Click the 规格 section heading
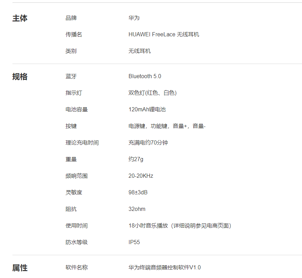The height and width of the screenshot is (278, 302). click(20, 77)
